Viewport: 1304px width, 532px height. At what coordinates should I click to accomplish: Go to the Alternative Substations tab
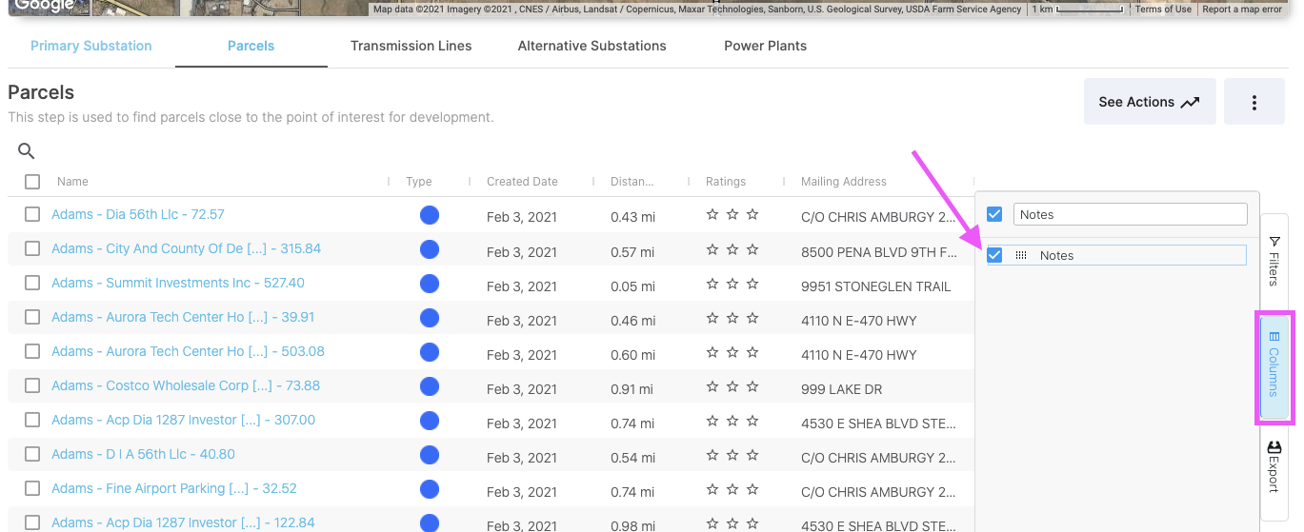592,46
